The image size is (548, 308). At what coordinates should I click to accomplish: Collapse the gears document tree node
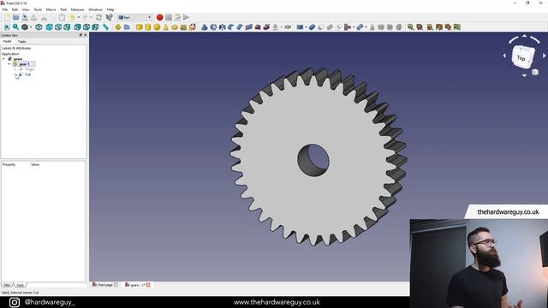[x=3, y=59]
